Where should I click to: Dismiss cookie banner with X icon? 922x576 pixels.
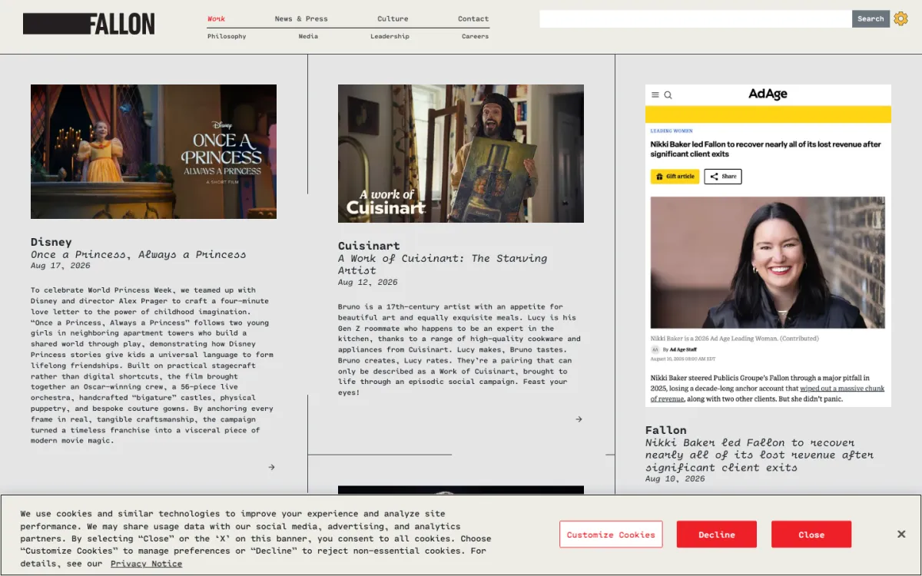(901, 535)
